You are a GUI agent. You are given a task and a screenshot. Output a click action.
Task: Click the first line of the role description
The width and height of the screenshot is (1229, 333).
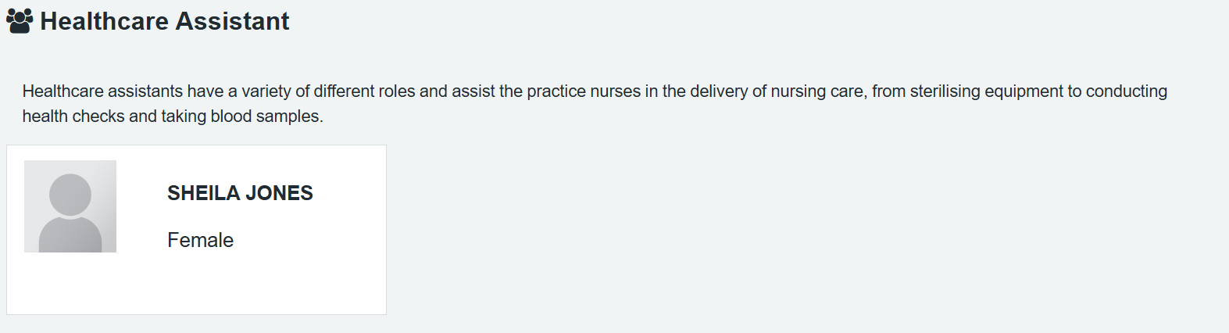click(594, 91)
